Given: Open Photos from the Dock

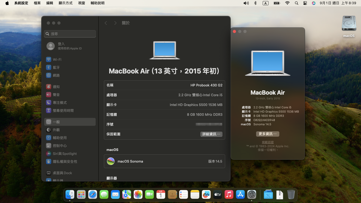Looking at the screenshot, I should [x=138, y=195].
